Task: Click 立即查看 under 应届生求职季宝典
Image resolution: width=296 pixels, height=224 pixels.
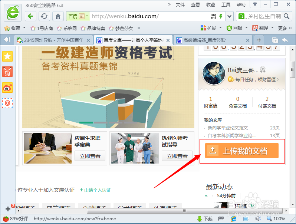Action: tap(90, 156)
